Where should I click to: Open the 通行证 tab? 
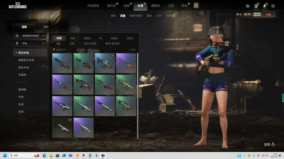tap(111, 6)
